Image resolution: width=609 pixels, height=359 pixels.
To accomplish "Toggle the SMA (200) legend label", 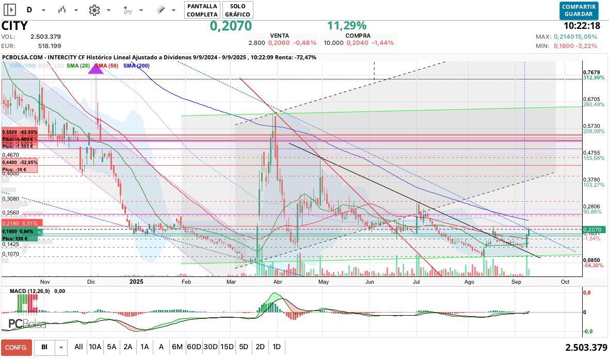I will coord(136,66).
